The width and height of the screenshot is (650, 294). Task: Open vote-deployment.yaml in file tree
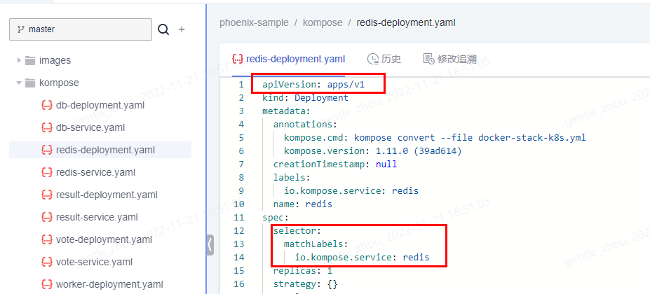[104, 239]
